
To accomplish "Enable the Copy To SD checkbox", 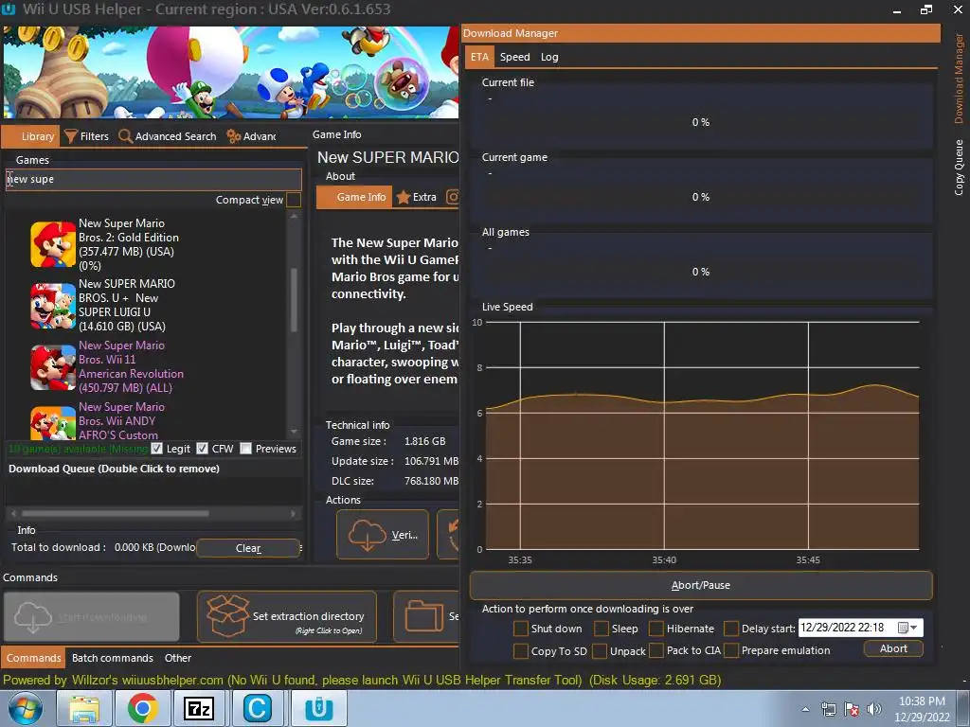I will [521, 651].
